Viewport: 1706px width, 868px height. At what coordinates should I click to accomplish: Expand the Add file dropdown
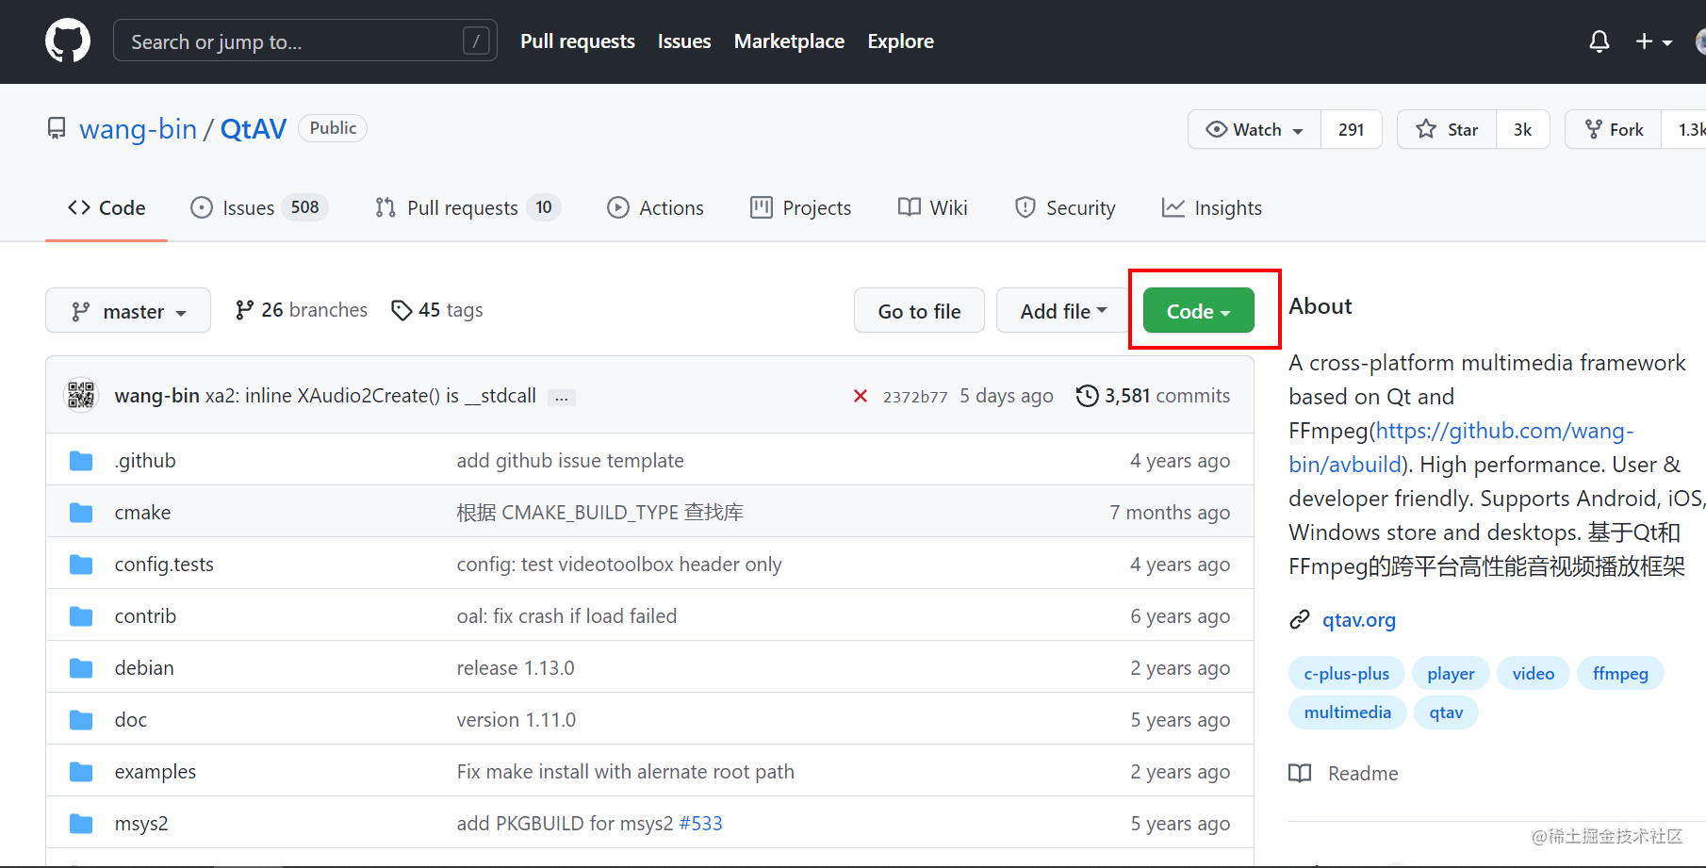pos(1063,310)
